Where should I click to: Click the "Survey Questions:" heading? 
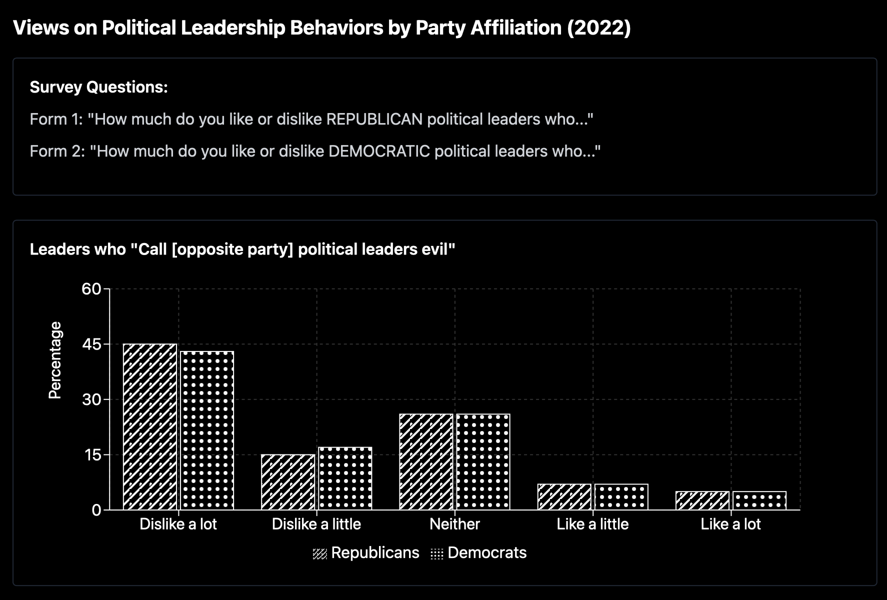(x=99, y=87)
